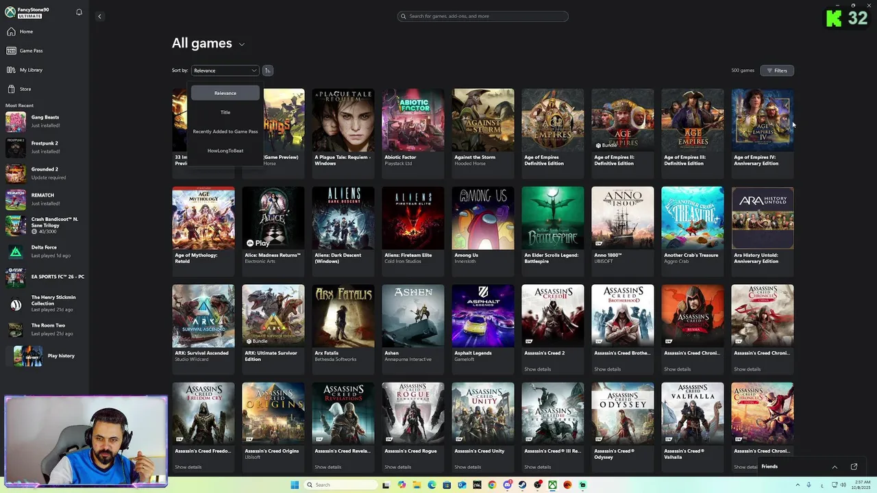Open the taskbar clock and date
877x493 pixels.
point(861,485)
